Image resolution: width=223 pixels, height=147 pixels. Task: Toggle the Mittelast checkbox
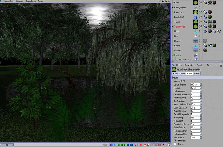tap(175, 141)
